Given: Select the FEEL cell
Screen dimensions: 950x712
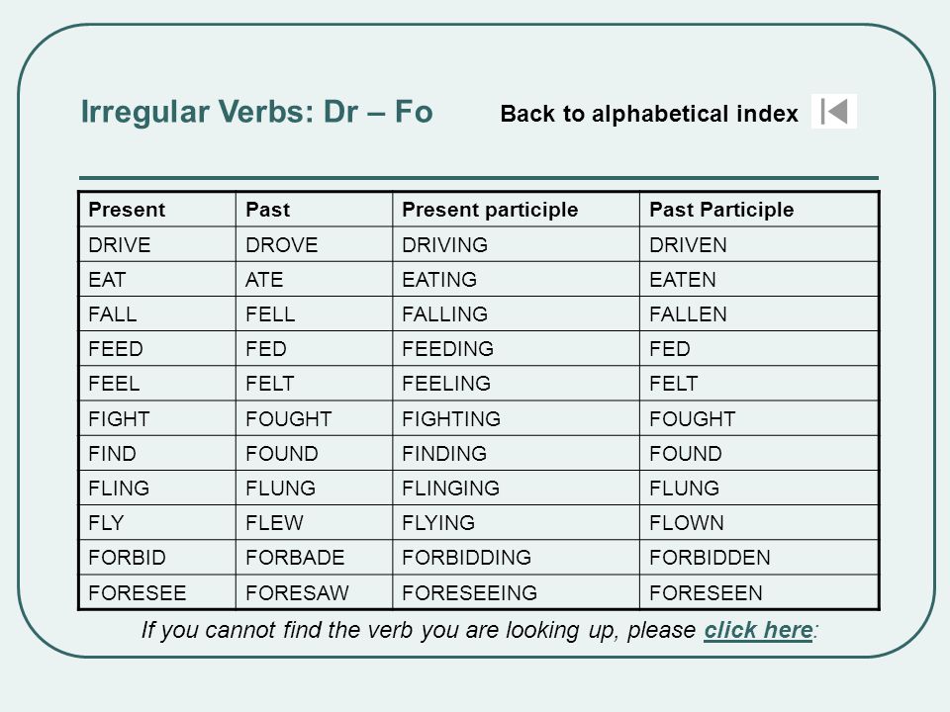Looking at the screenshot, I should click(x=157, y=384).
